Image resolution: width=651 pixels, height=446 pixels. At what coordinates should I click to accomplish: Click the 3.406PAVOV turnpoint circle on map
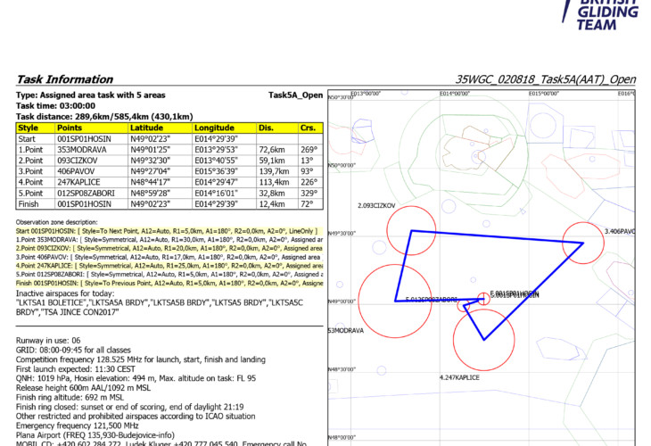(583, 242)
